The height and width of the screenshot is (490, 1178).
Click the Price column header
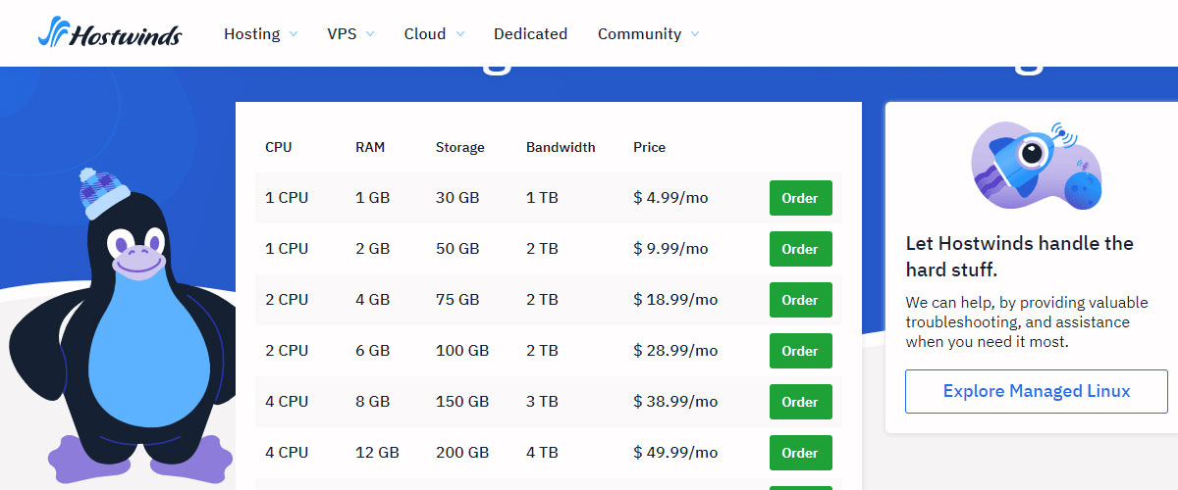click(650, 147)
